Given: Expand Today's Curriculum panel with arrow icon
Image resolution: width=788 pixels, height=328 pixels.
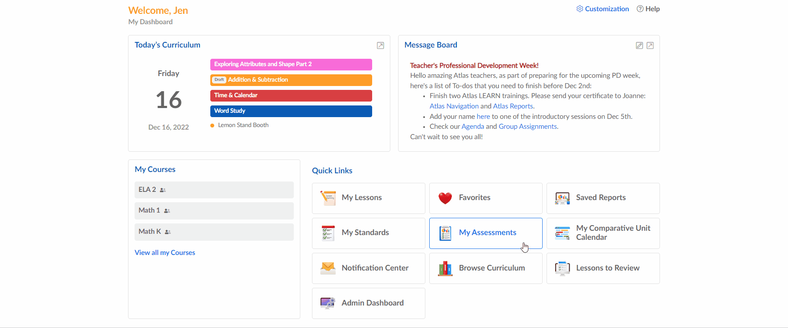Looking at the screenshot, I should 380,45.
